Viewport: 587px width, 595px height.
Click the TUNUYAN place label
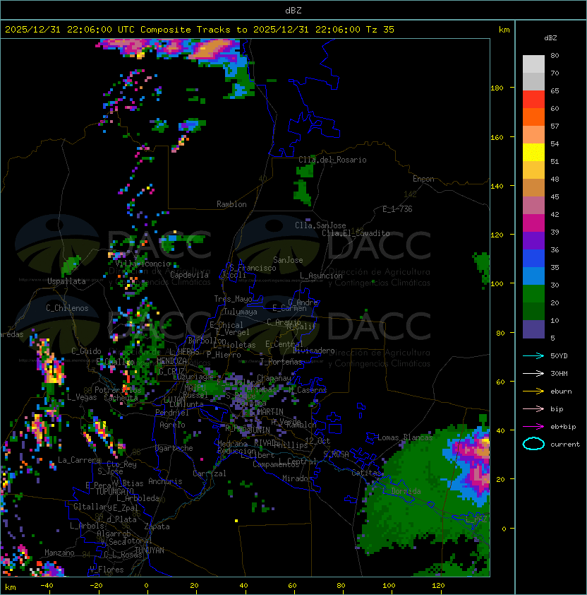pyautogui.click(x=150, y=550)
